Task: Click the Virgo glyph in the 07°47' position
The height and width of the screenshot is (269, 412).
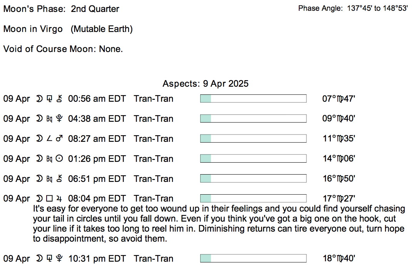Action: point(341,99)
